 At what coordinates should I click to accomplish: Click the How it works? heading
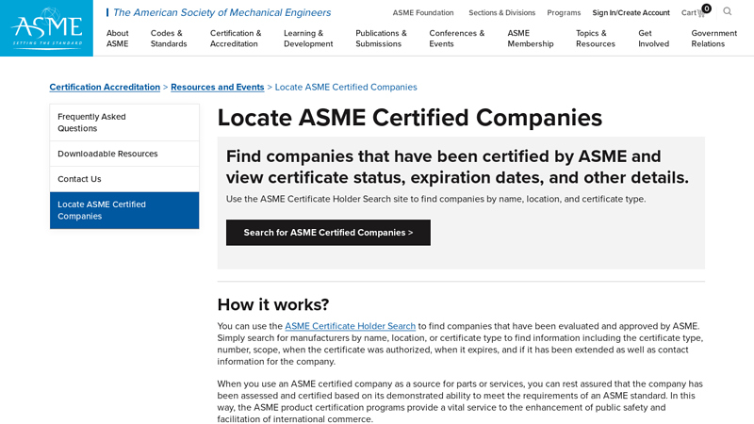[273, 304]
